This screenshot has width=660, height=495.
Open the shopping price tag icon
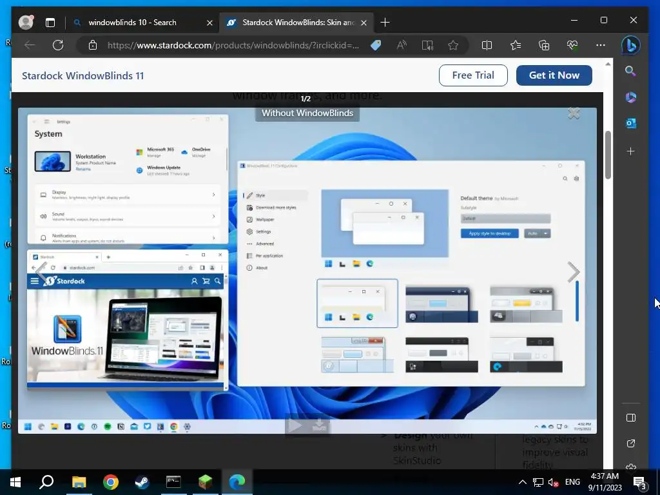(x=376, y=45)
